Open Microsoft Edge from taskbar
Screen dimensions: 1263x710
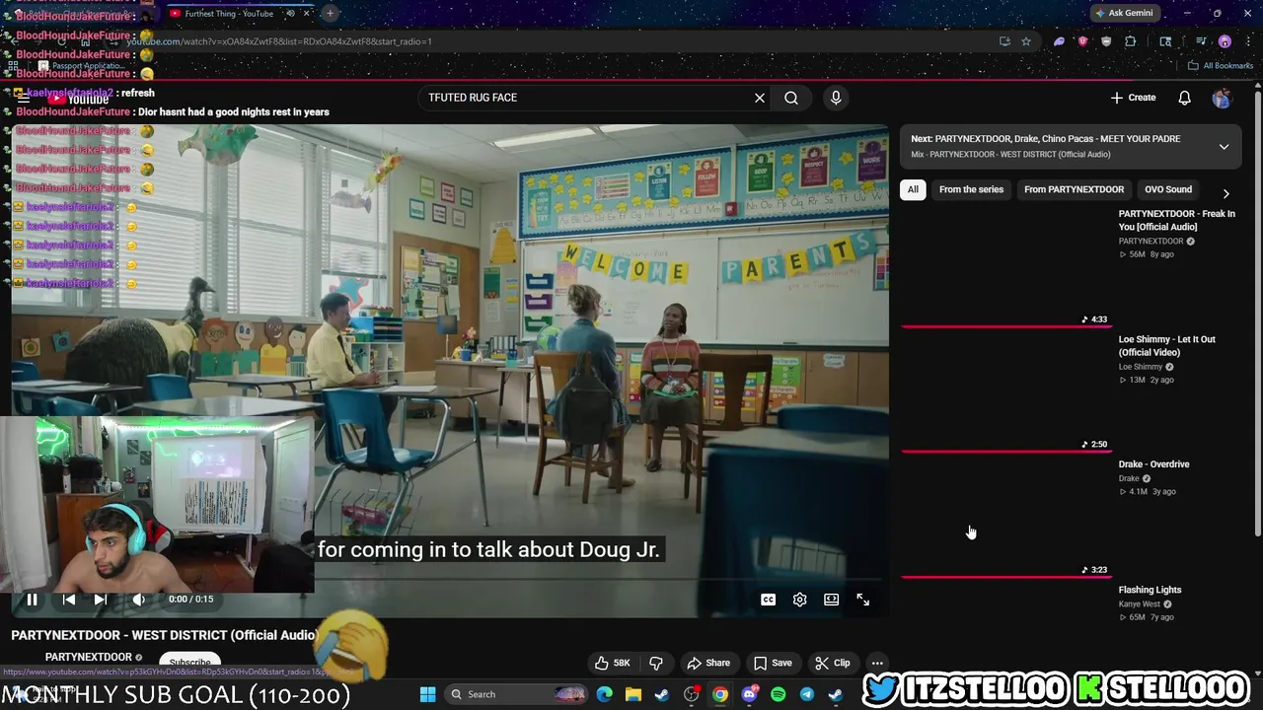[604, 694]
